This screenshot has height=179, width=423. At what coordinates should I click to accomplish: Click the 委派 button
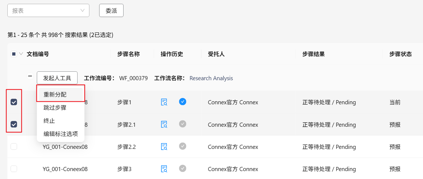[x=111, y=10]
